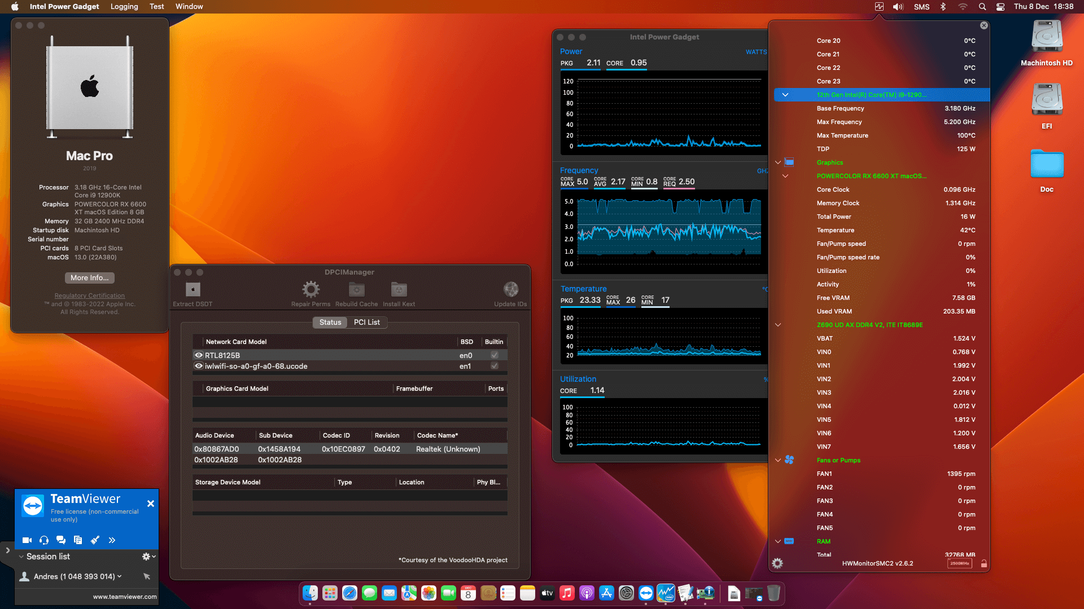
Task: Open HWMonitorSMC2 settings gear icon
Action: point(777,563)
